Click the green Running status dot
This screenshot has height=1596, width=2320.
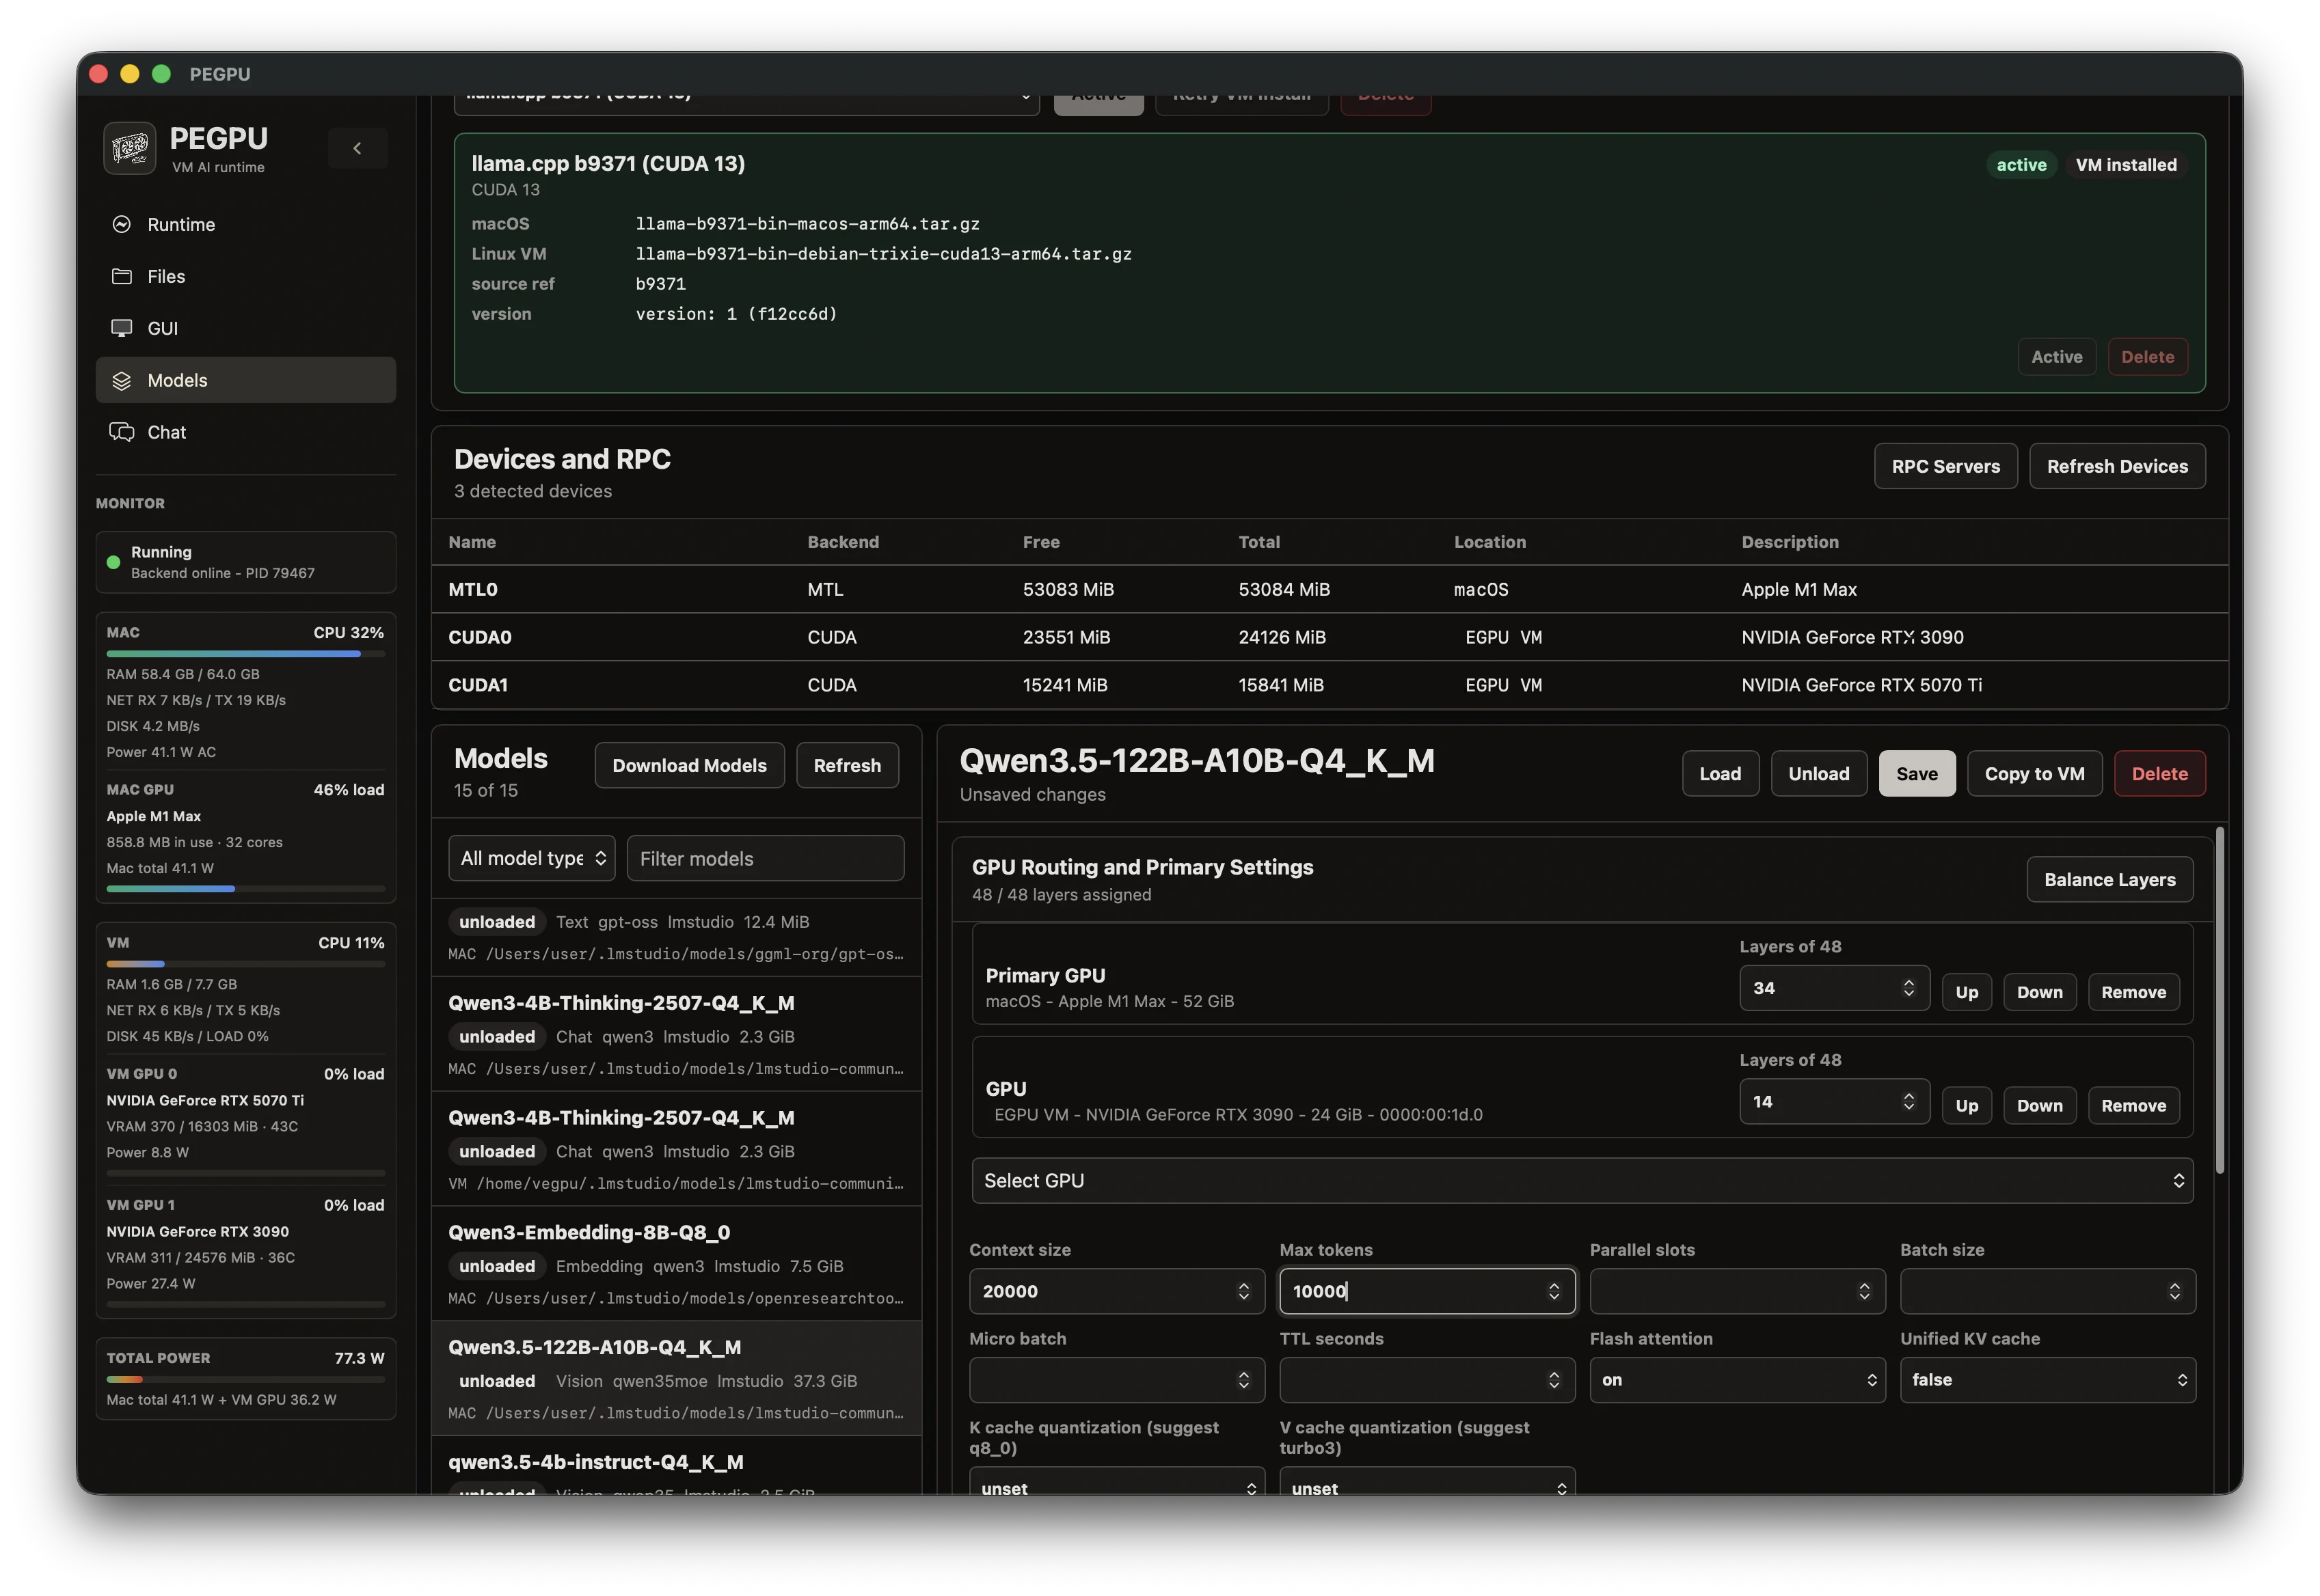(x=113, y=562)
